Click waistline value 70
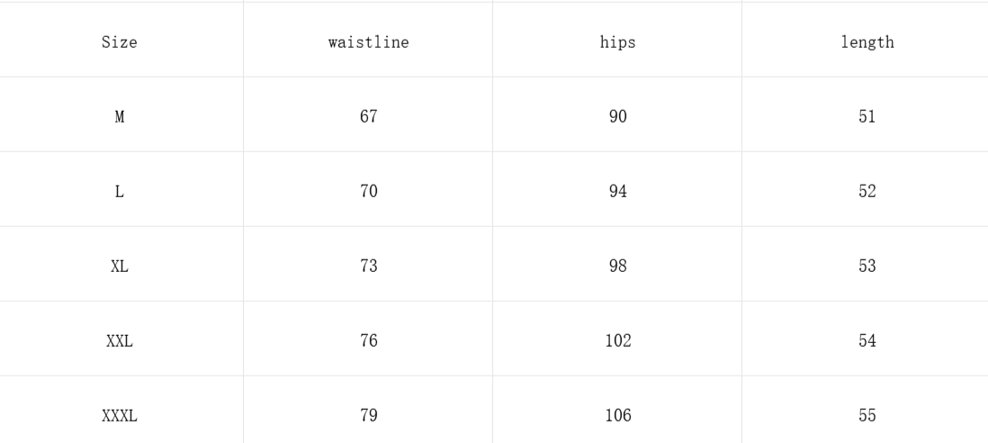The image size is (988, 443). point(368,192)
